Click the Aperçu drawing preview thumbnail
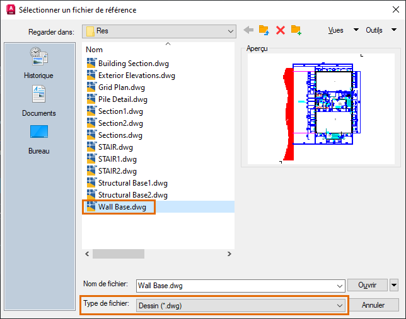 321,109
